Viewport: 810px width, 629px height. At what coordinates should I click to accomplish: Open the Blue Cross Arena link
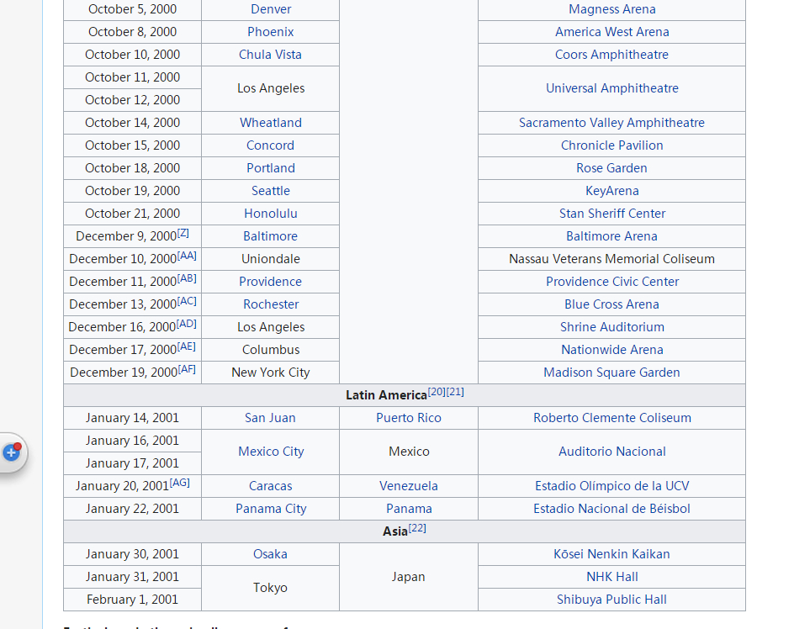[611, 304]
